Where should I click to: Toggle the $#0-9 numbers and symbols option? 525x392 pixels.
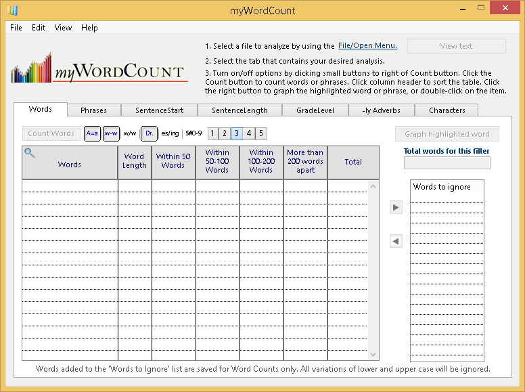[193, 133]
